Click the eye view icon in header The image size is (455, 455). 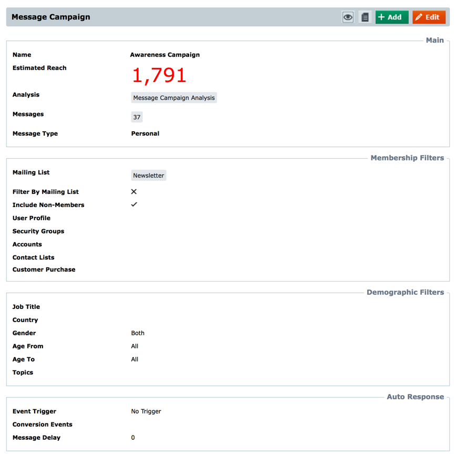click(348, 17)
